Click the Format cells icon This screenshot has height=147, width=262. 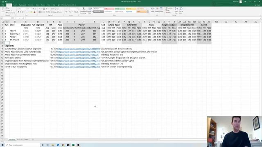coord(161,10)
